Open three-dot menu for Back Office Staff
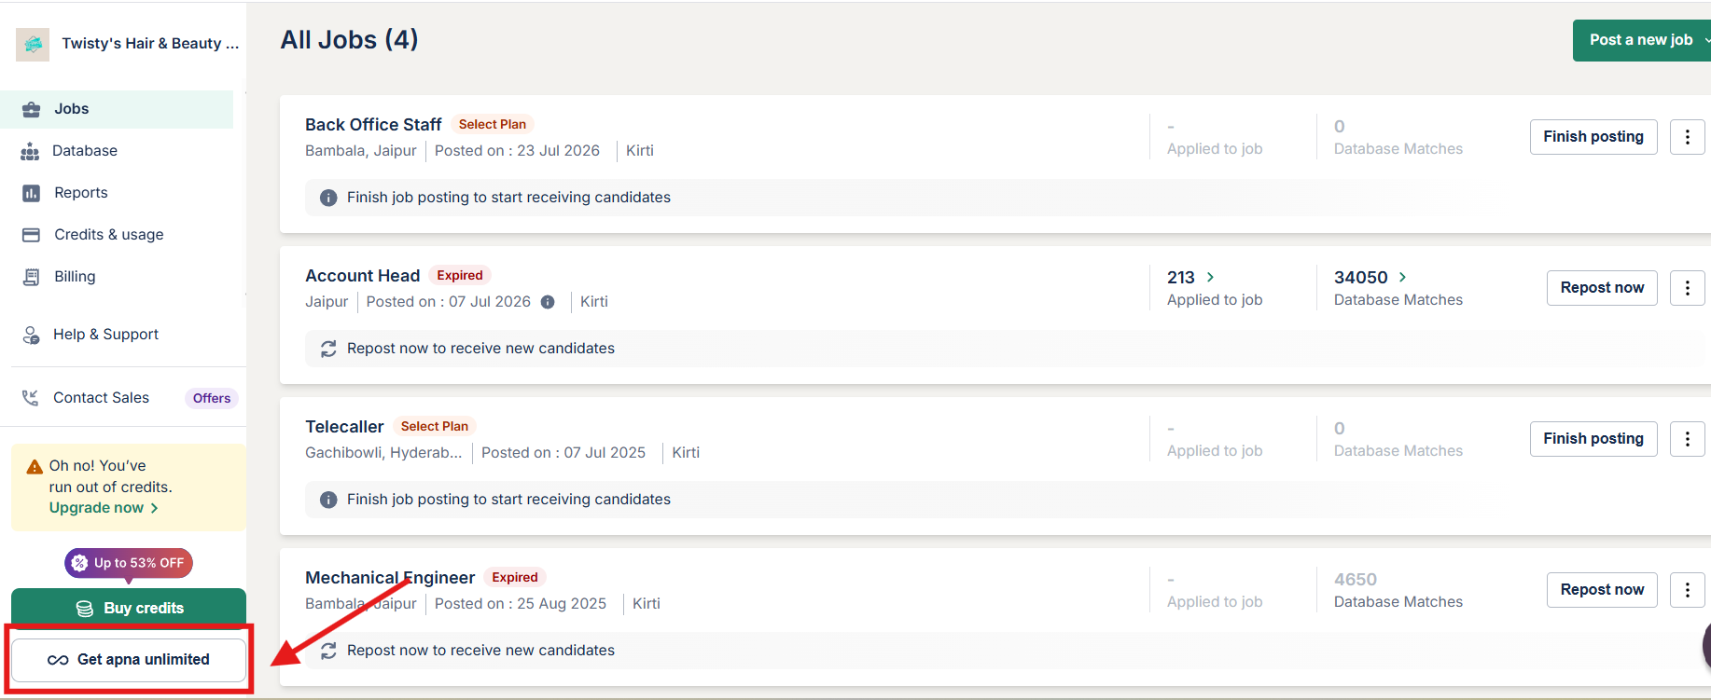 coord(1687,137)
